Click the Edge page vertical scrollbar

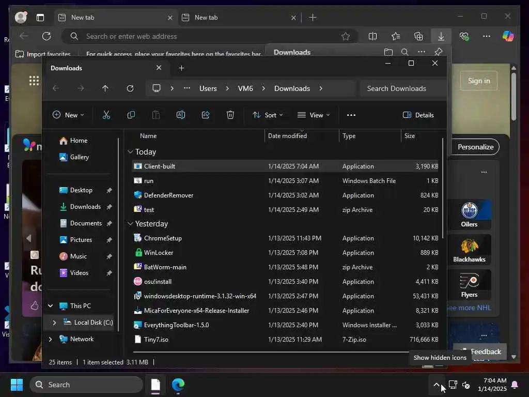coord(514,96)
